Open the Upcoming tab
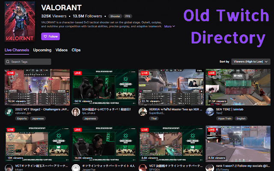274x171 pixels. pyautogui.click(x=42, y=50)
